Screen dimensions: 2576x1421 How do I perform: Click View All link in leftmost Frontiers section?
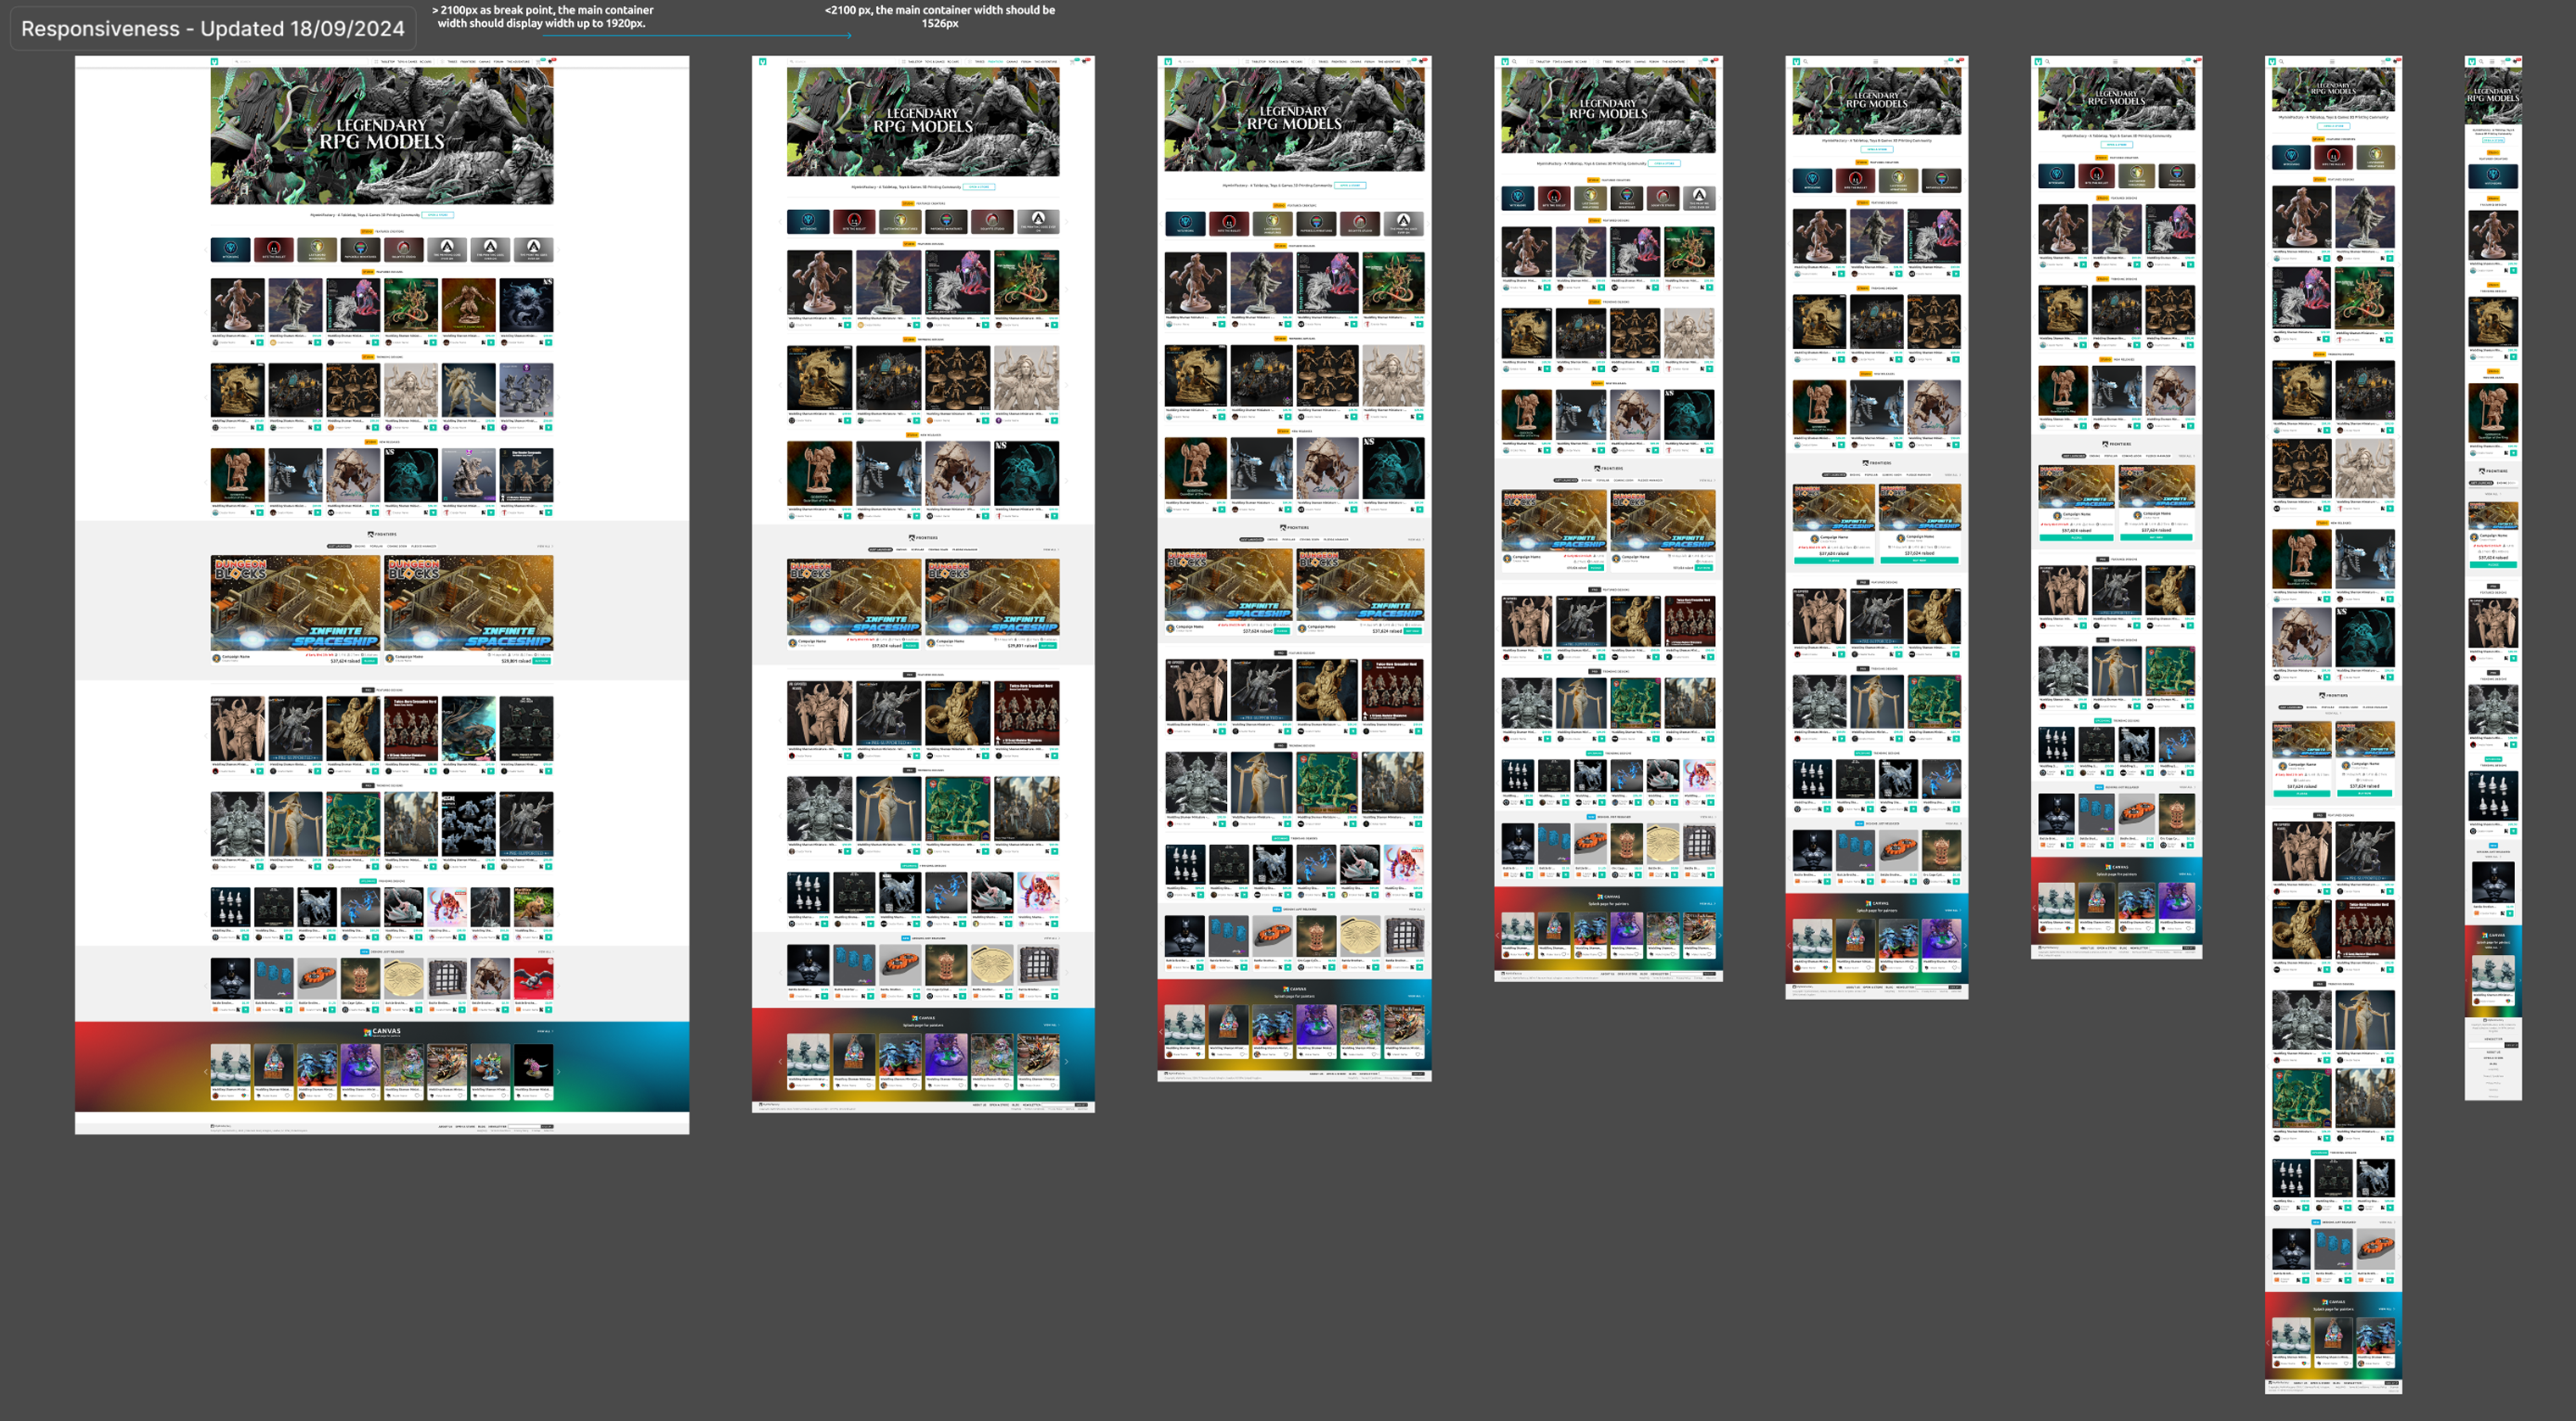[544, 546]
